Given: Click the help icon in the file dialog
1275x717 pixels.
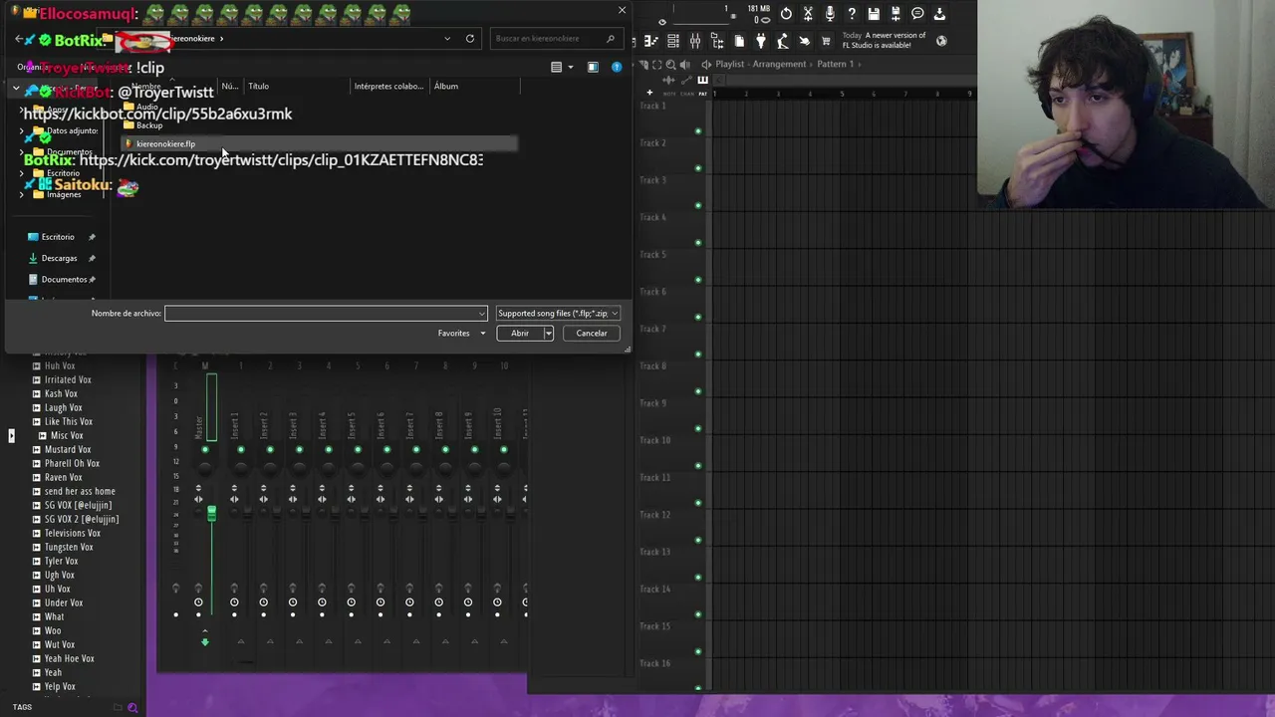Looking at the screenshot, I should coord(617,67).
